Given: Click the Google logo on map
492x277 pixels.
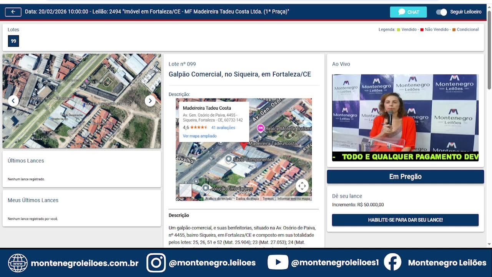Looking at the screenshot, I should pos(244,193).
